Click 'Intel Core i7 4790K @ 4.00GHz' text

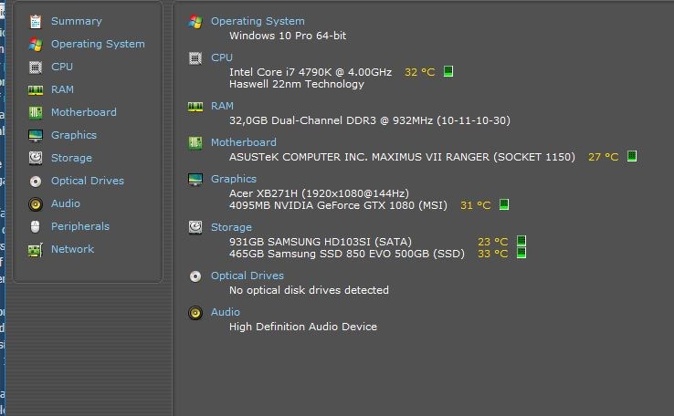click(x=311, y=72)
